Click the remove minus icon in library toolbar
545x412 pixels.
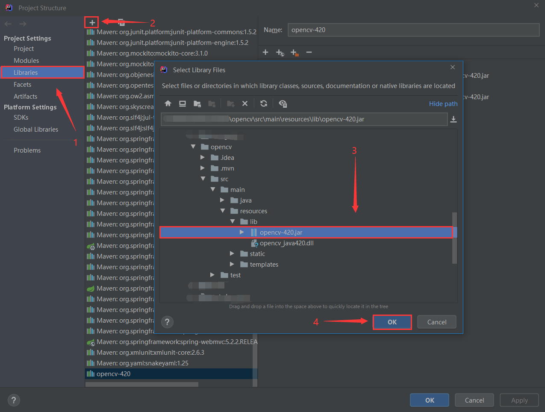point(309,52)
